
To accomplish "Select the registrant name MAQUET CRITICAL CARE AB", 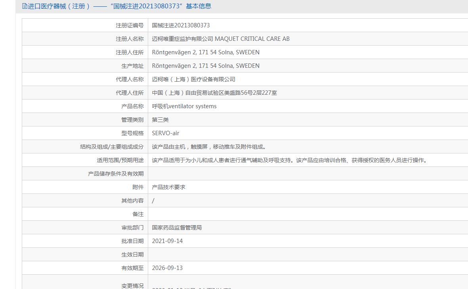I will [x=221, y=39].
